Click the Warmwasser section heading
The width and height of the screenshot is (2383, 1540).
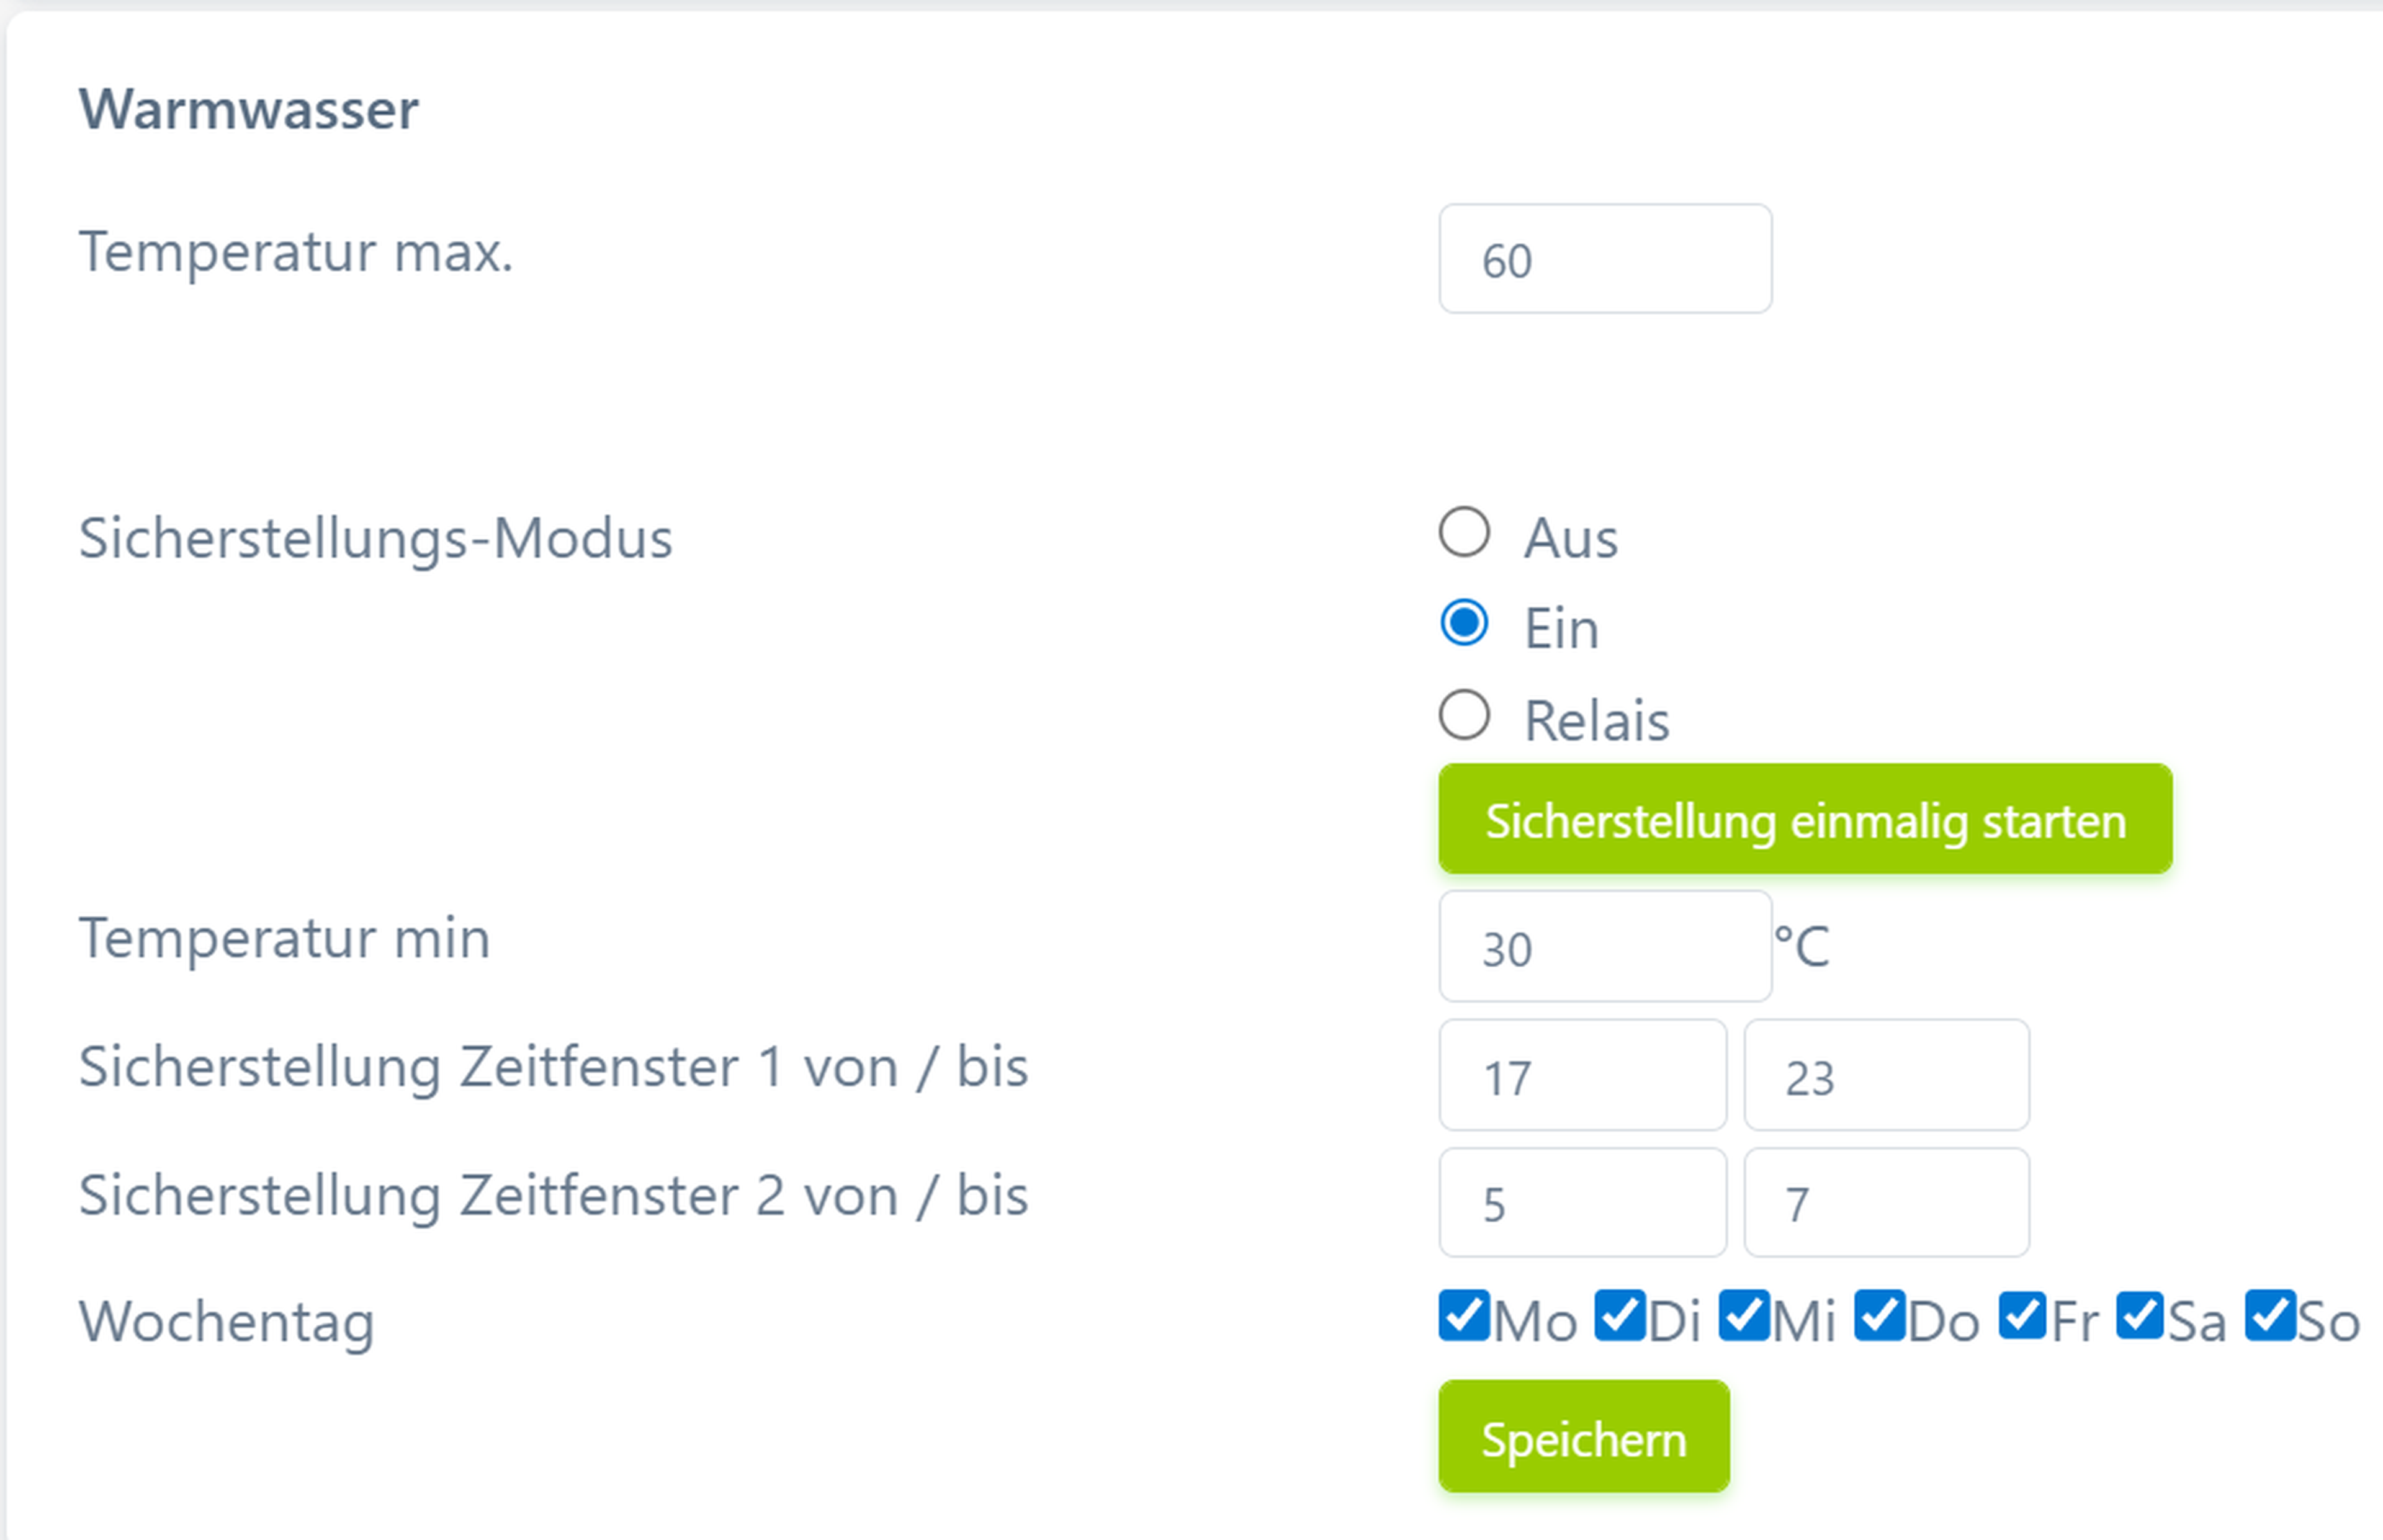pos(248,109)
